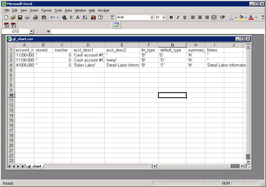
Task: Apply the yellow Fill Color swatch
Action: click(241, 17)
